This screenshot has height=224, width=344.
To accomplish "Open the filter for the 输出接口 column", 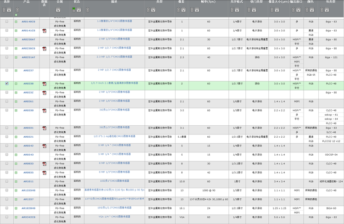I will coord(299,10).
